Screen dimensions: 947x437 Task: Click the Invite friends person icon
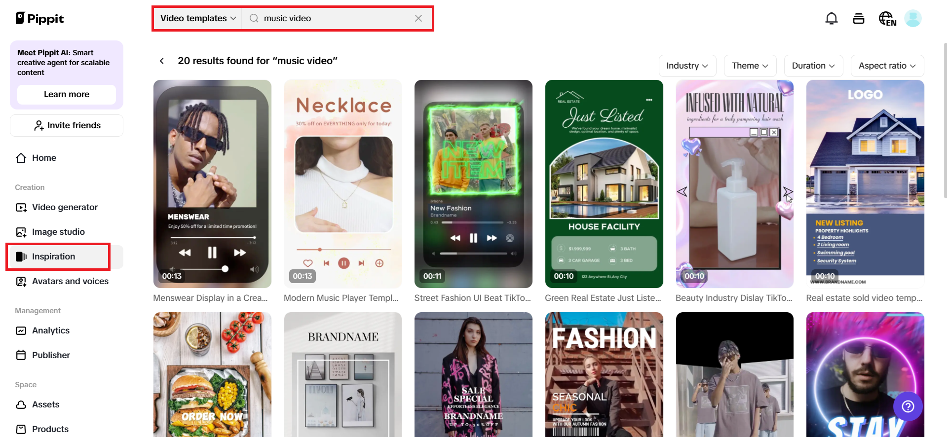coord(38,125)
